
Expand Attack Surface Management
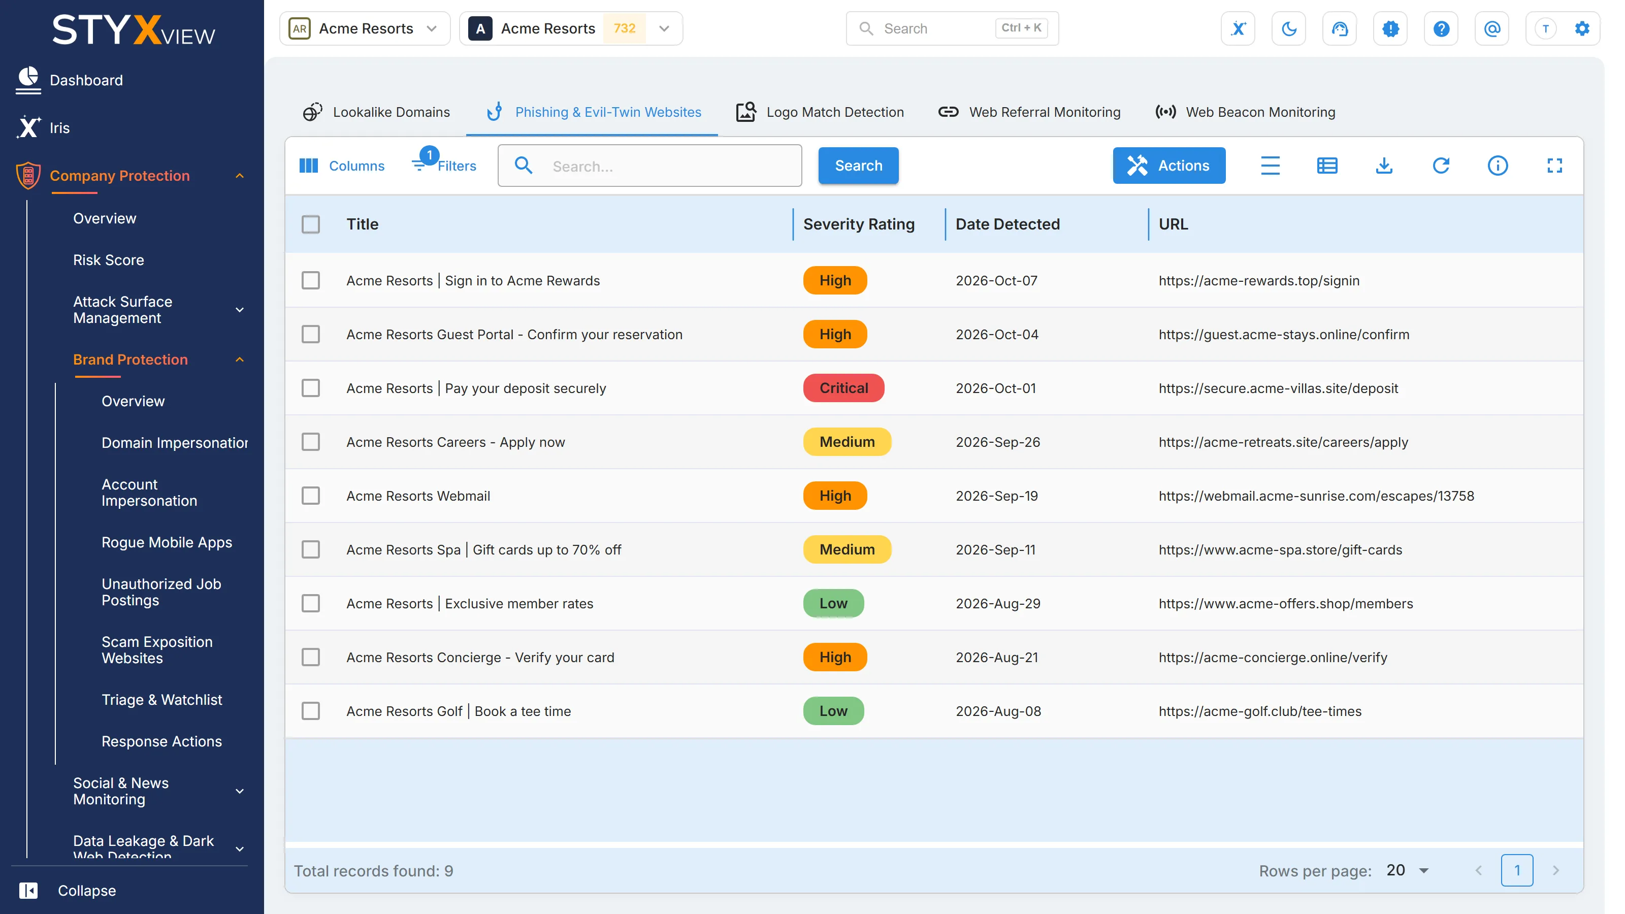click(x=240, y=310)
